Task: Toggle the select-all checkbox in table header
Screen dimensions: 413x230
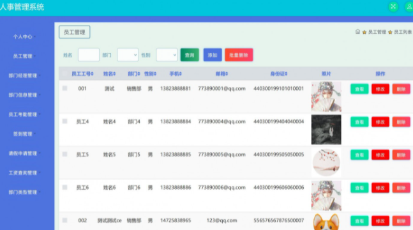Action: tap(65, 73)
